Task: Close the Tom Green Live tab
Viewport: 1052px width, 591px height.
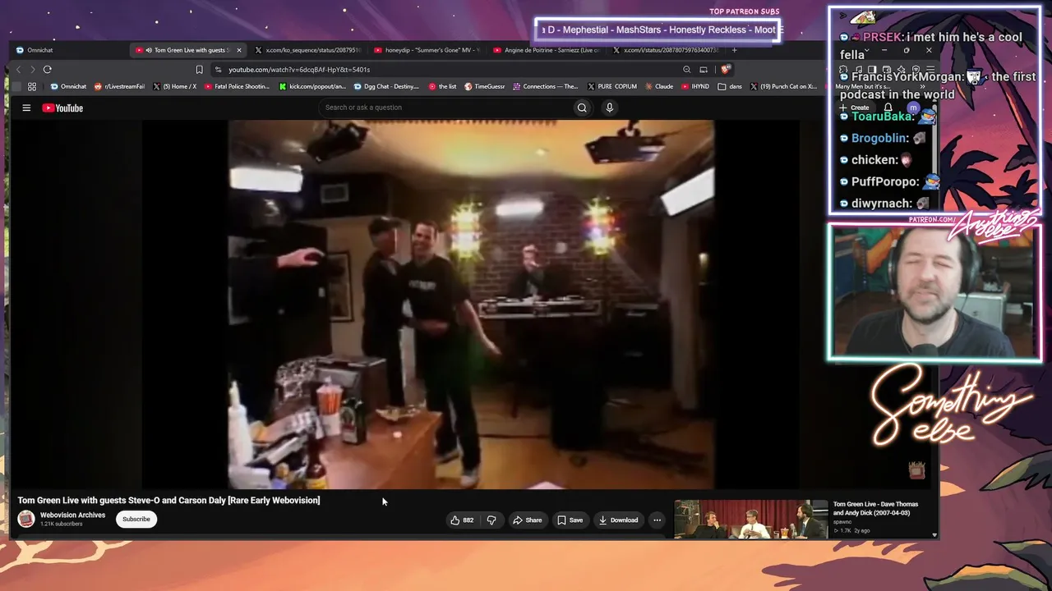Action: click(x=239, y=50)
